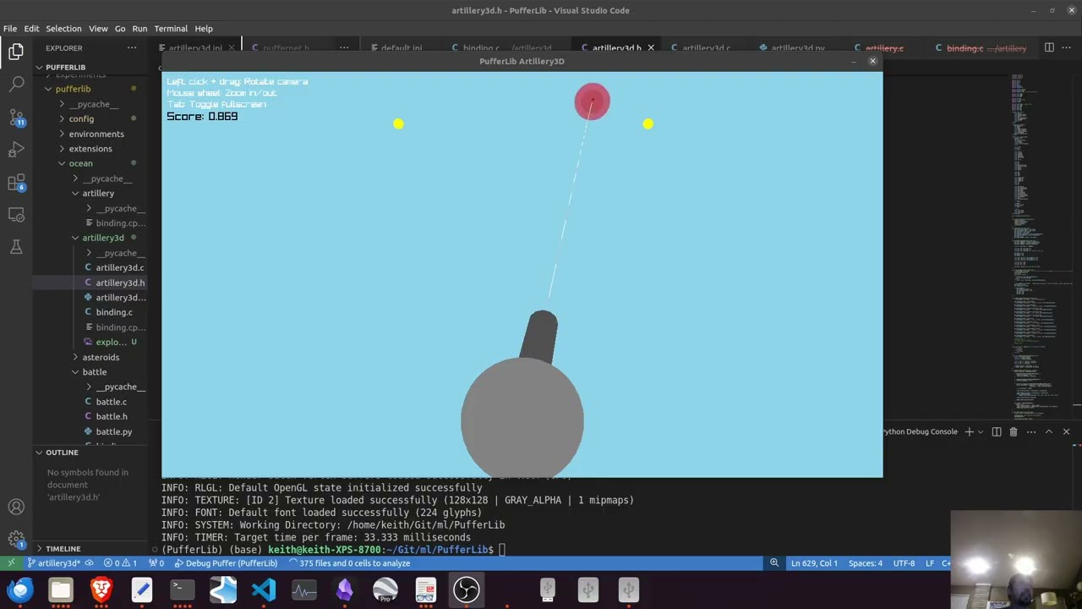Switch to artillery.c editor tab
This screenshot has height=609, width=1082.
pyautogui.click(x=884, y=48)
